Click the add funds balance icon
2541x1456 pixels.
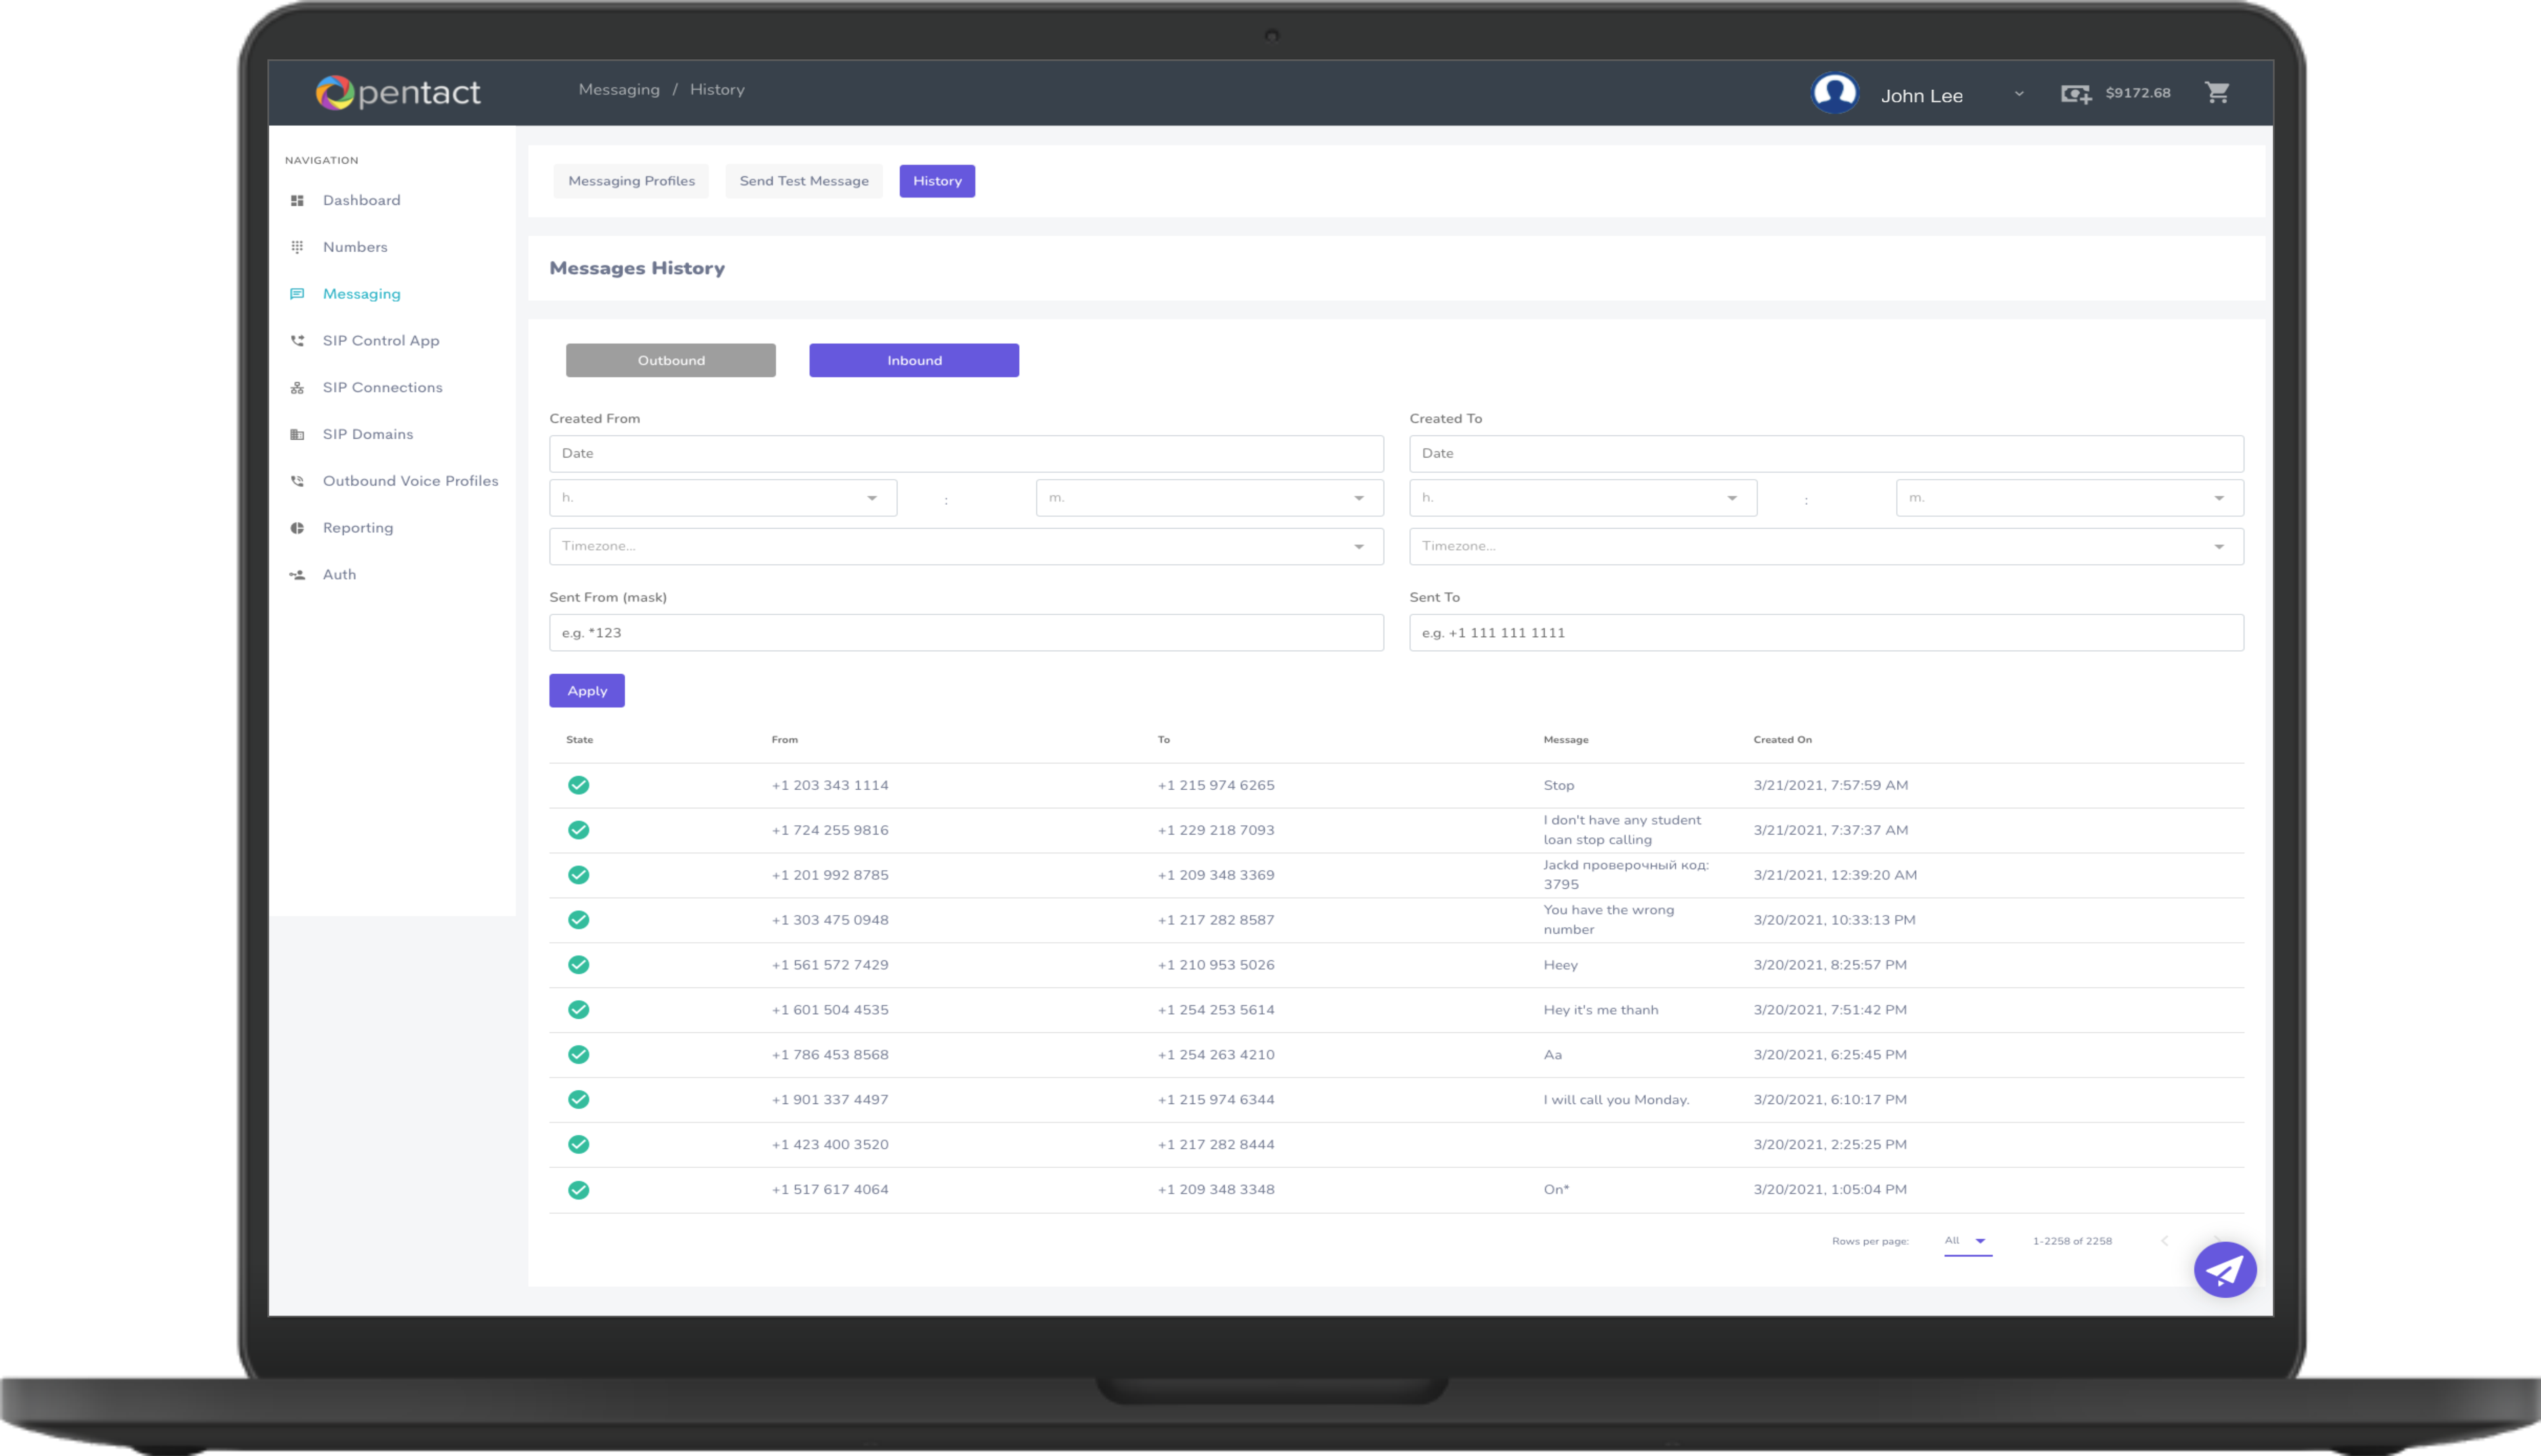(x=2075, y=94)
